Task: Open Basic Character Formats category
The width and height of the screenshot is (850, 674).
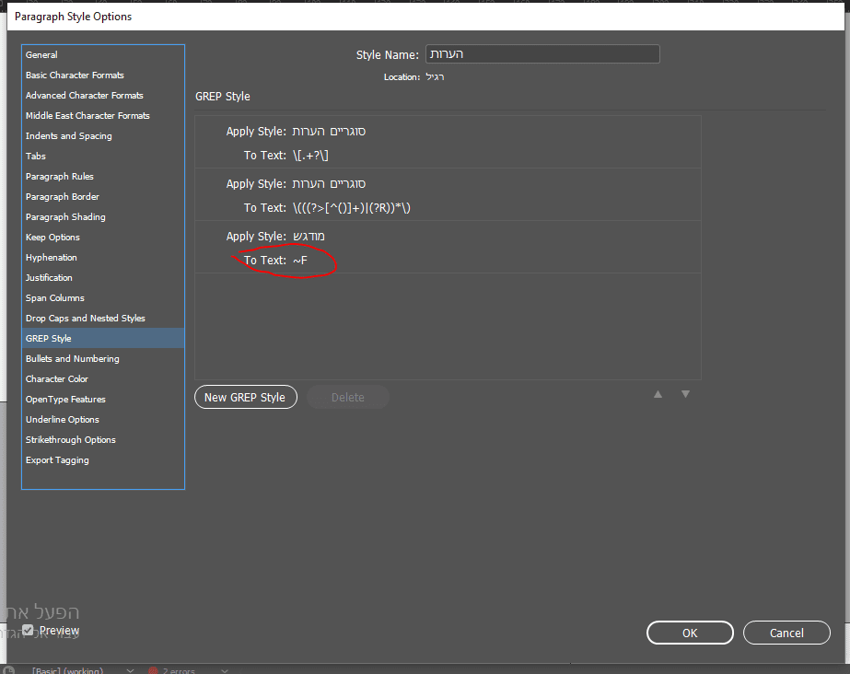Action: 103,76
